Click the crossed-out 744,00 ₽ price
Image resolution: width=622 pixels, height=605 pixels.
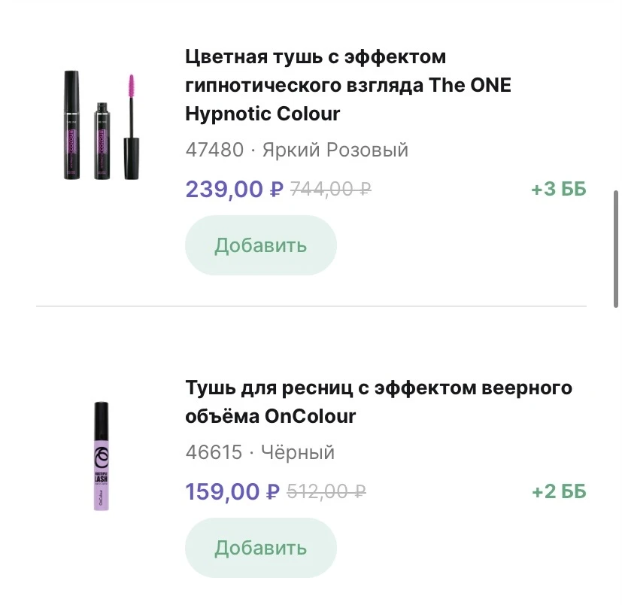[x=330, y=189]
